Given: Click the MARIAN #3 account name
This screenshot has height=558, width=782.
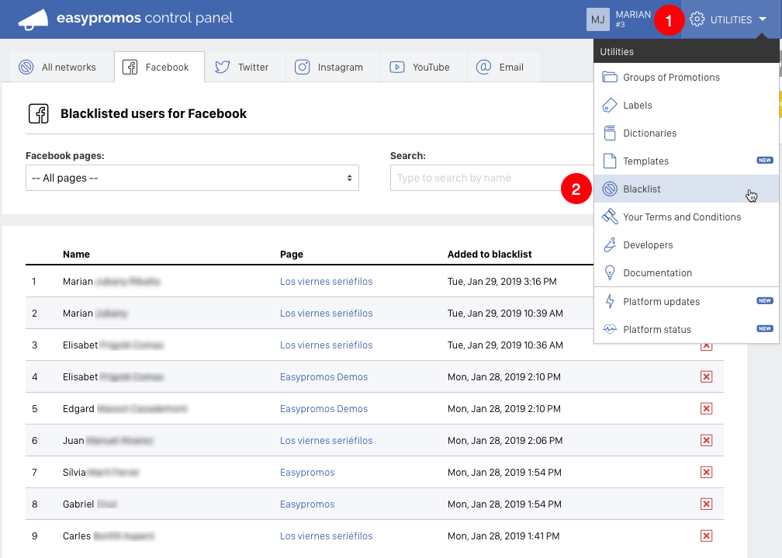Looking at the screenshot, I should coord(633,19).
